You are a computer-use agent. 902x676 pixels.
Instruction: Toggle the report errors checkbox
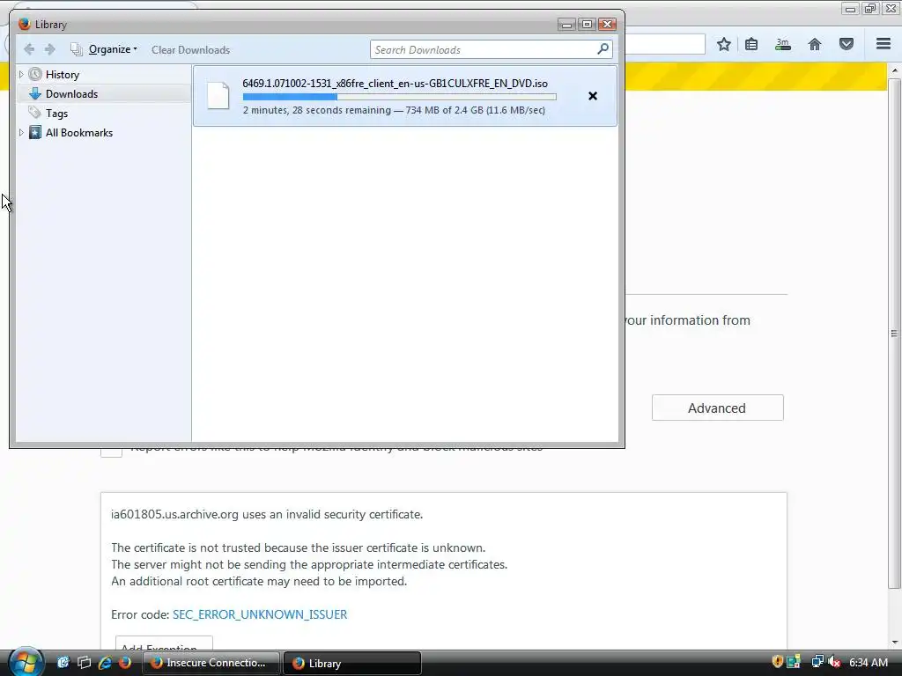click(x=112, y=452)
